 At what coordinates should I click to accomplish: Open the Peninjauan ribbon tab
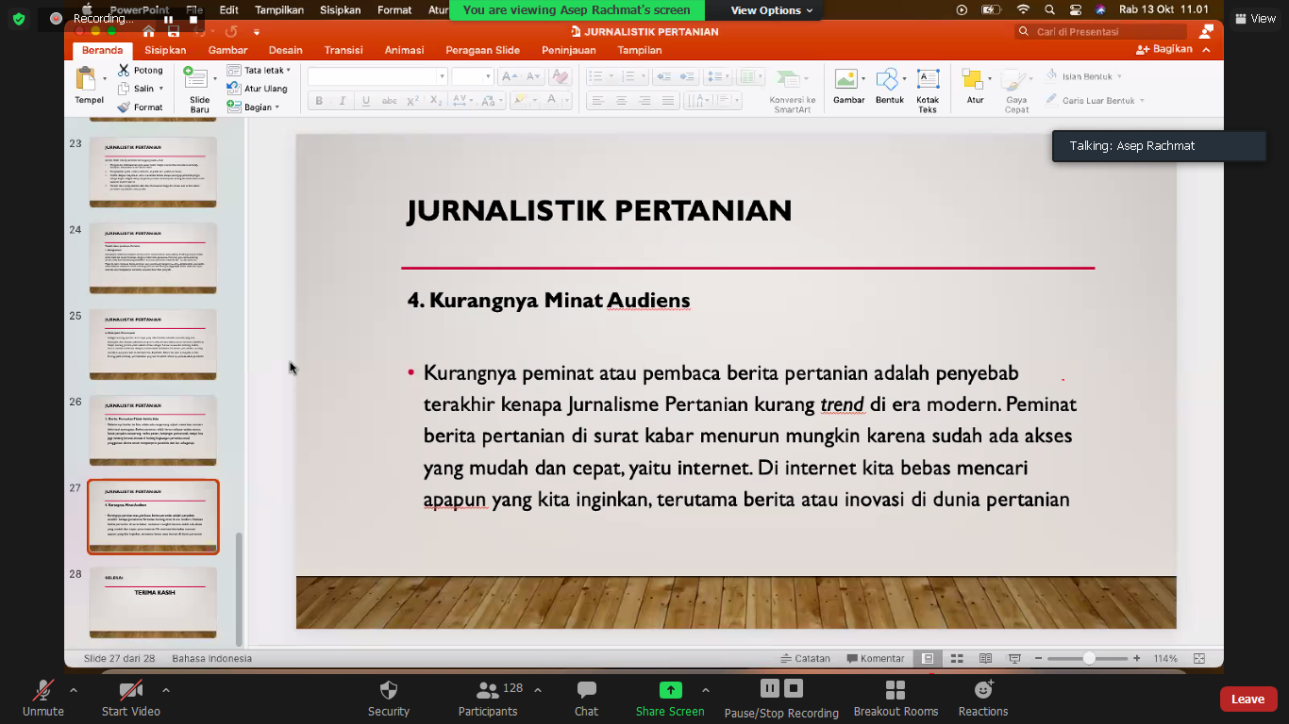pos(569,50)
